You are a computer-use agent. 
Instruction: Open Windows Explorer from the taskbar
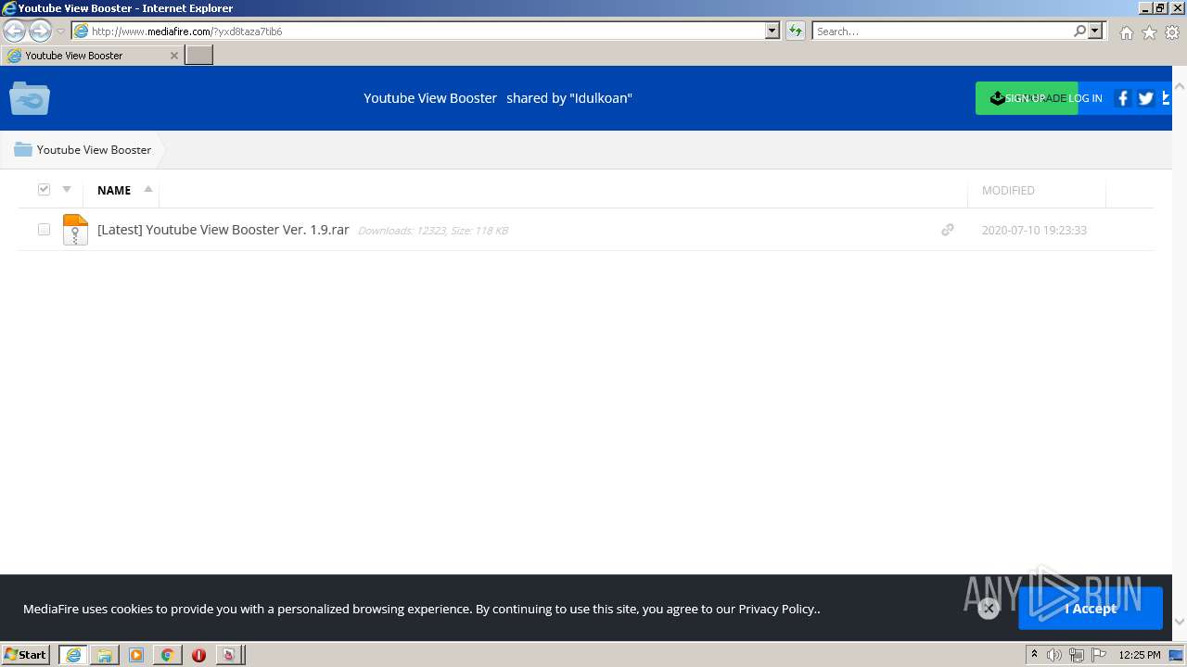105,655
